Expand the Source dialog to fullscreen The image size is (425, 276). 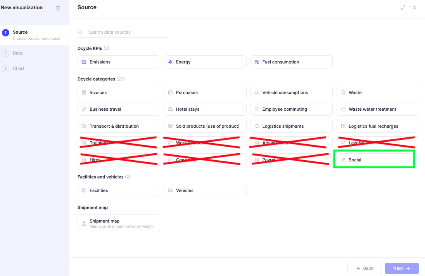403,8
